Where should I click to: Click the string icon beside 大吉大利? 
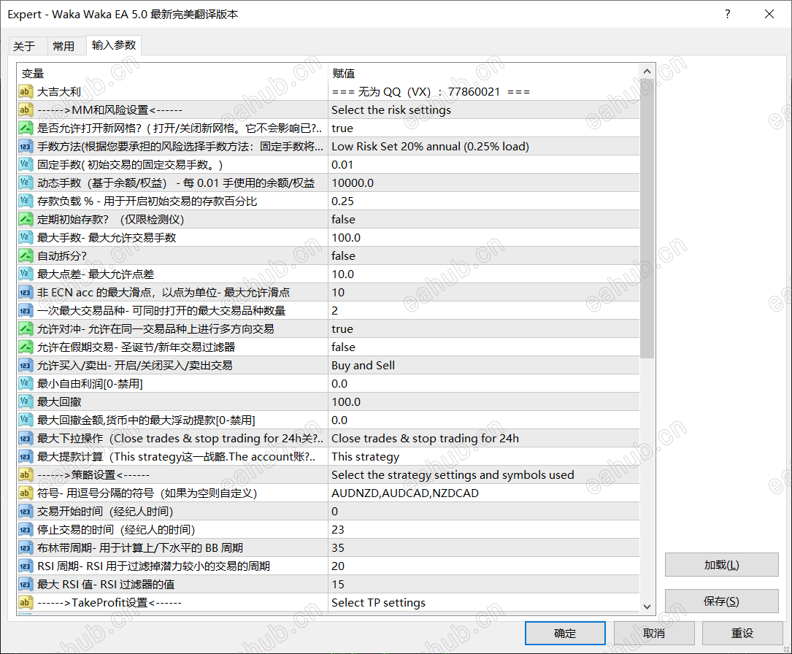(x=26, y=91)
